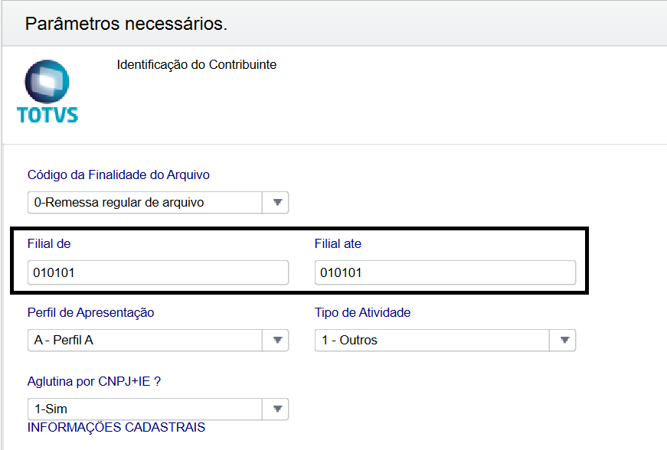
Task: Focus the Filial de input field
Action: [158, 272]
